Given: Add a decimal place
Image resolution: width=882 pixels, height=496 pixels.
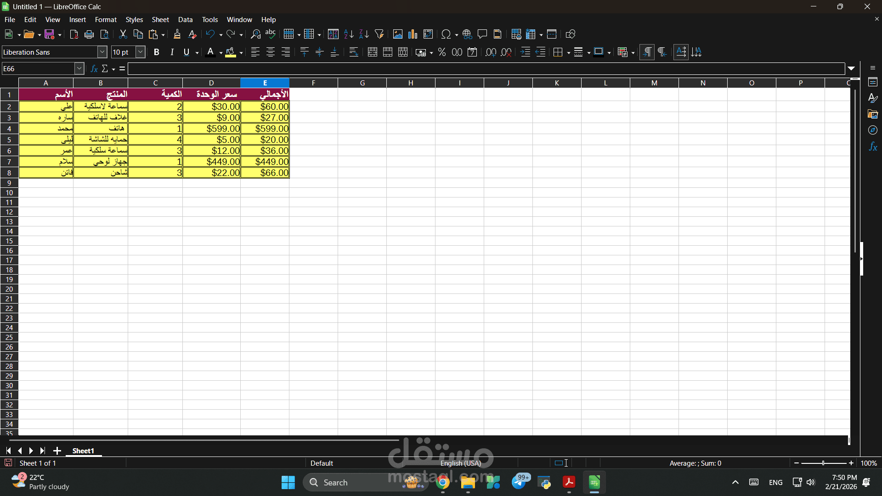Looking at the screenshot, I should coord(491,52).
